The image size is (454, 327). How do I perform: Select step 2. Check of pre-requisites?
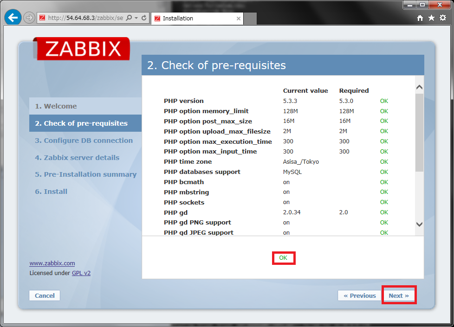pyautogui.click(x=85, y=123)
